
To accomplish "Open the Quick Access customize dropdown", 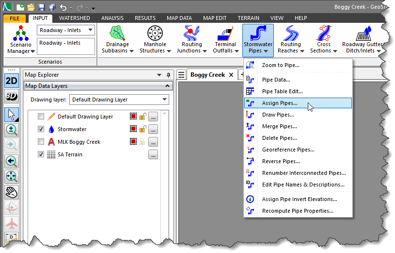I will point(93,9).
